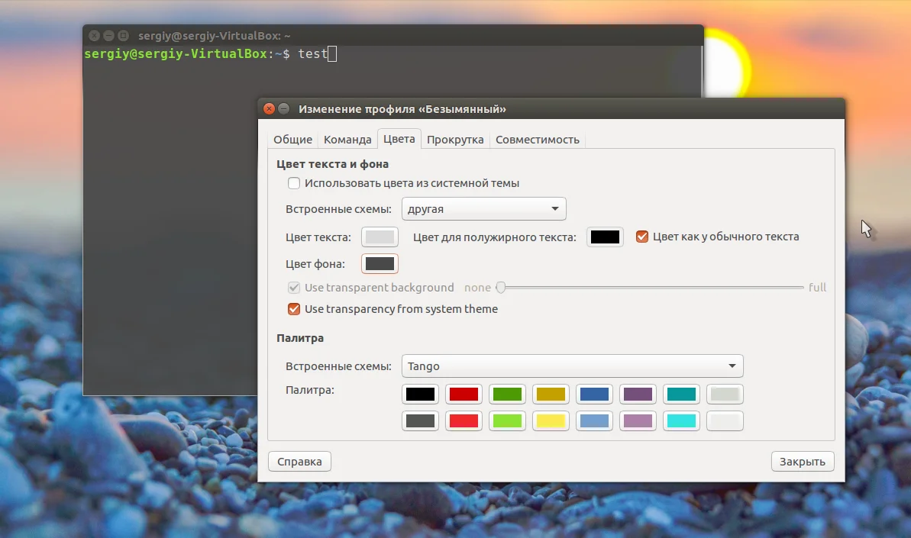Uncheck 'Цвет как у обычного текста' checkbox
Viewport: 911px width, 538px height.
click(642, 237)
